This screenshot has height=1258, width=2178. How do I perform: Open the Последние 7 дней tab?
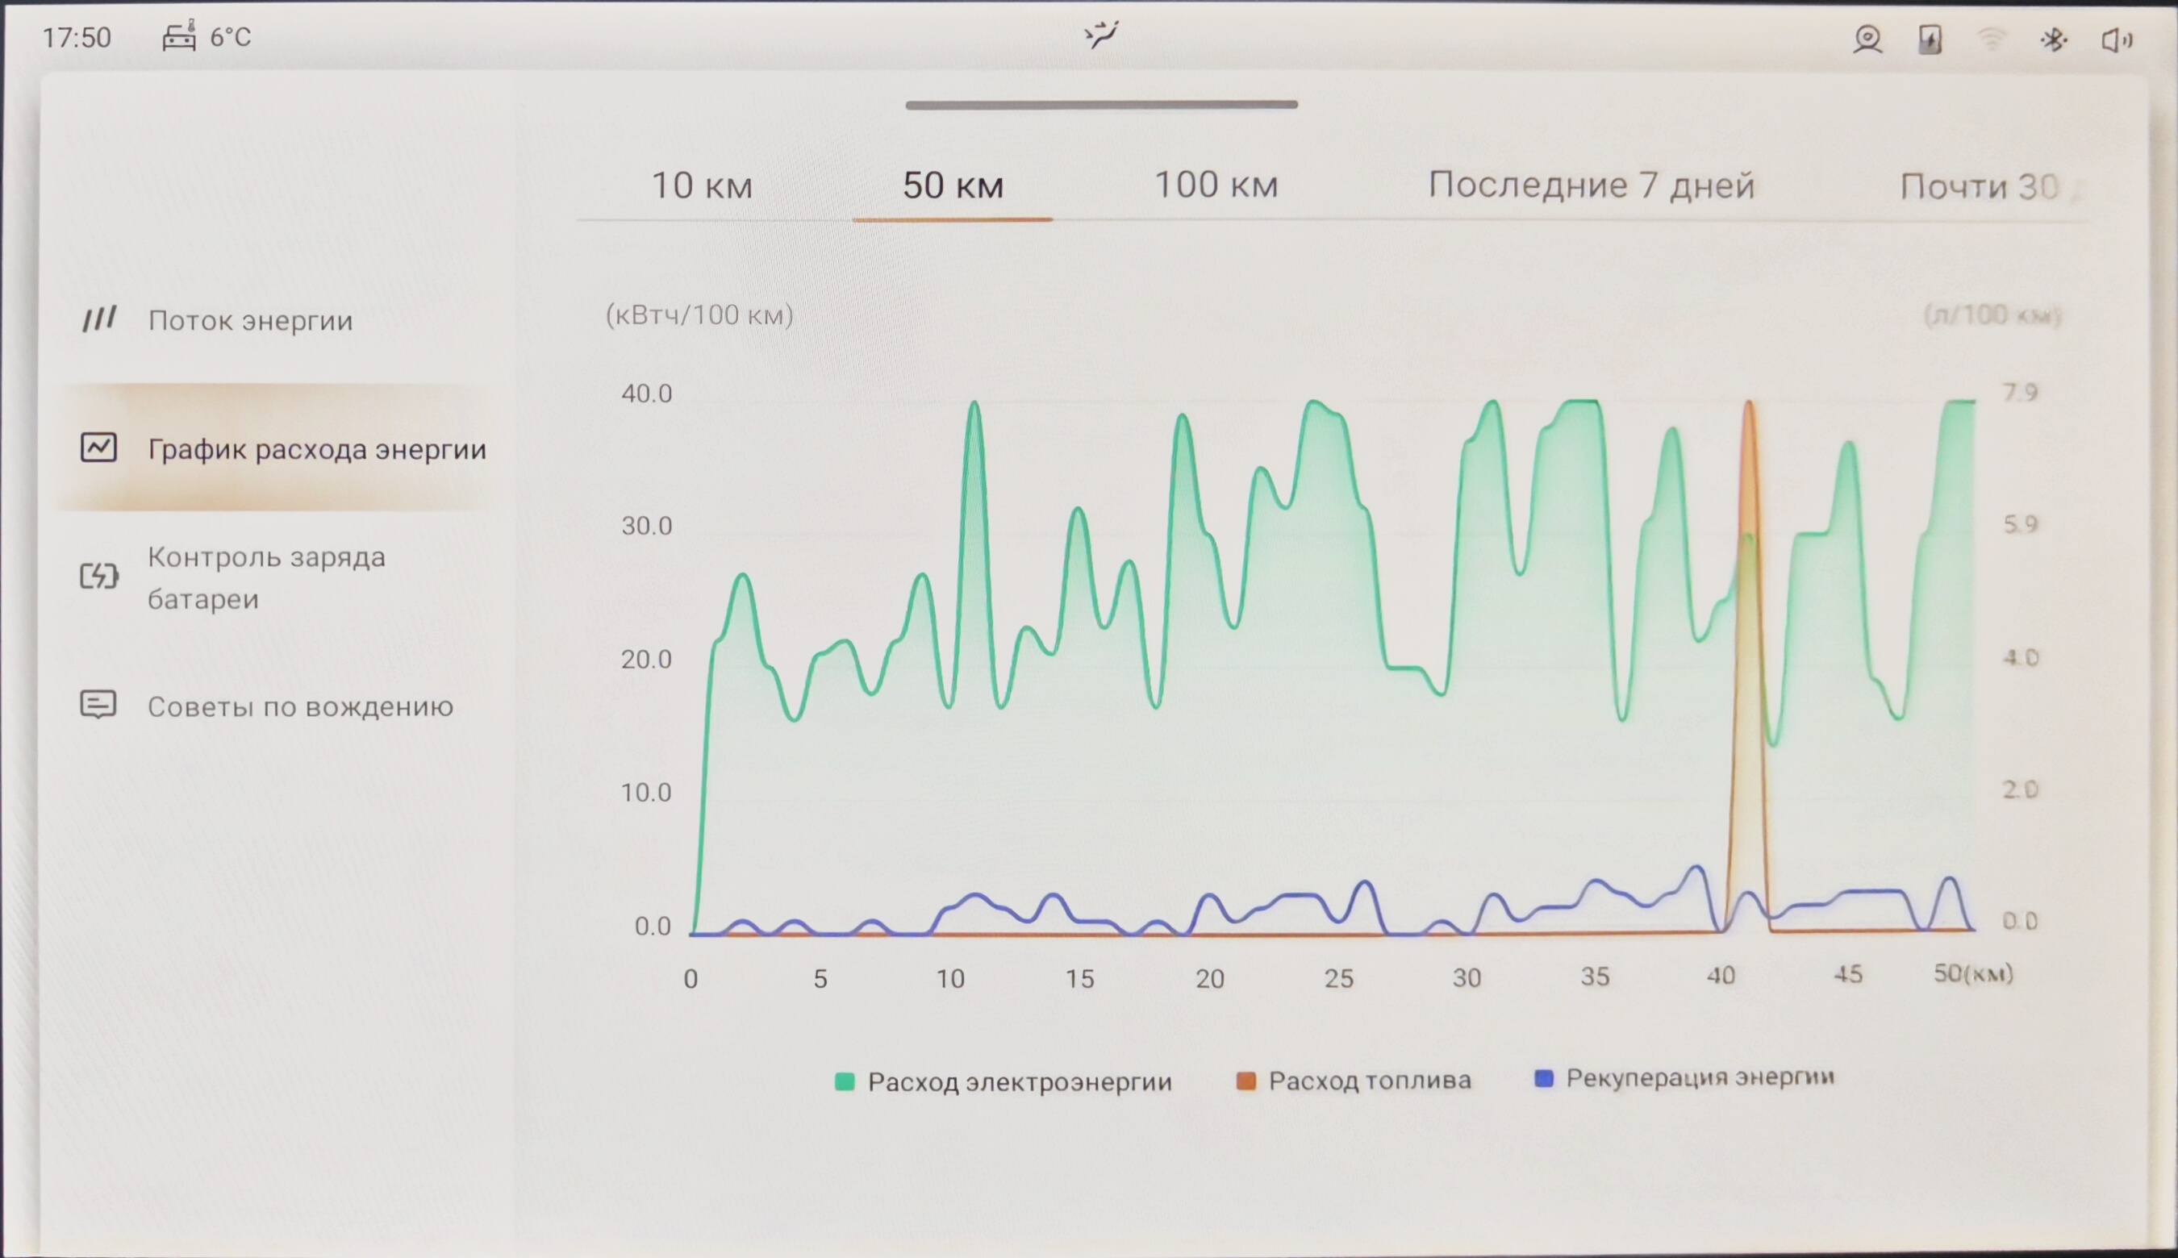point(1591,185)
